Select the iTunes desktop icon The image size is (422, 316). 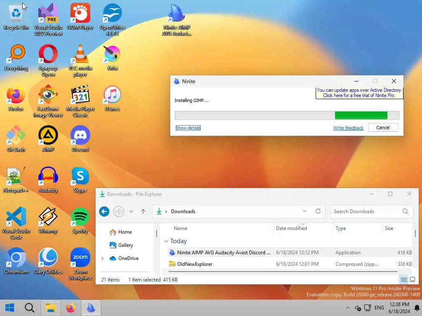[x=112, y=99]
